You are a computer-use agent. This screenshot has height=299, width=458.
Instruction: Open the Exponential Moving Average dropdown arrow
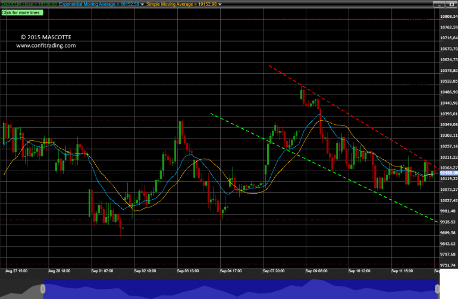point(142,4)
